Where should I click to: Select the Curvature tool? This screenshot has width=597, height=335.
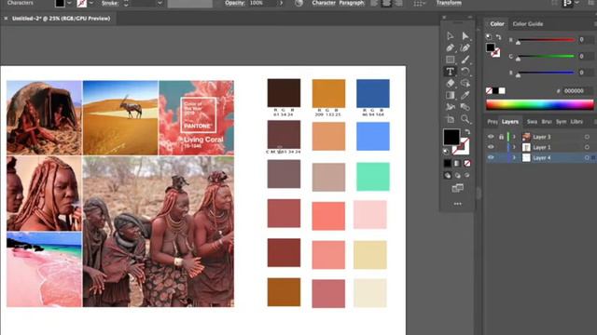465,47
